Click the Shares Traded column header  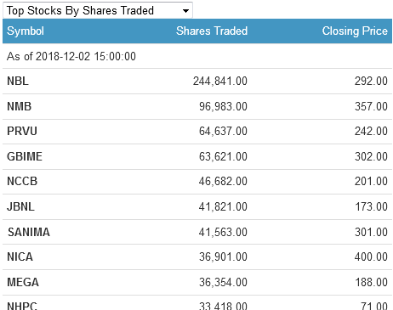(x=212, y=31)
